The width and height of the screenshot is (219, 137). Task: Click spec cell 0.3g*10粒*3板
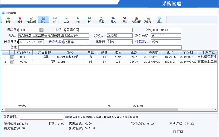tap(70, 57)
